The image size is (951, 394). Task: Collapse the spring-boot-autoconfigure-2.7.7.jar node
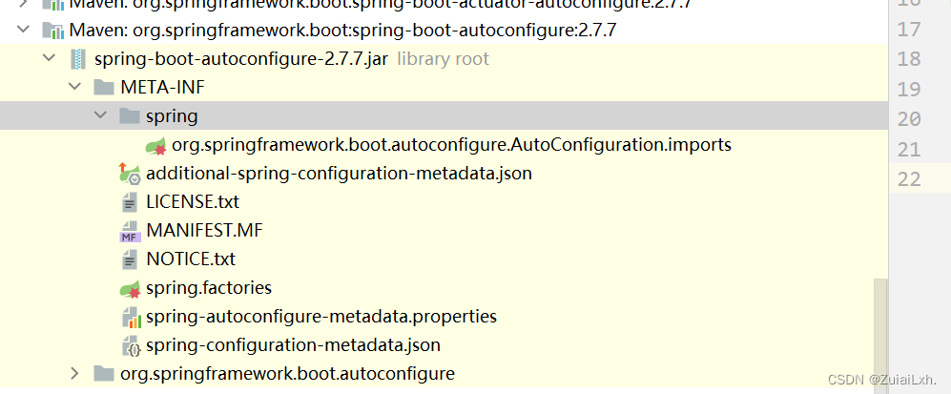click(x=48, y=59)
